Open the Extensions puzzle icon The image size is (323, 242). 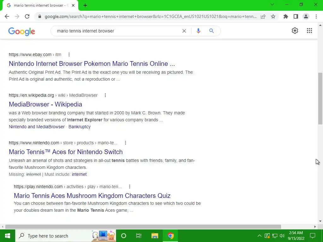click(x=286, y=16)
